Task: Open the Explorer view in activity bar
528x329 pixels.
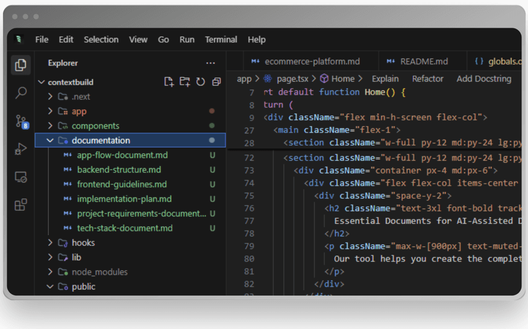Action: 21,65
